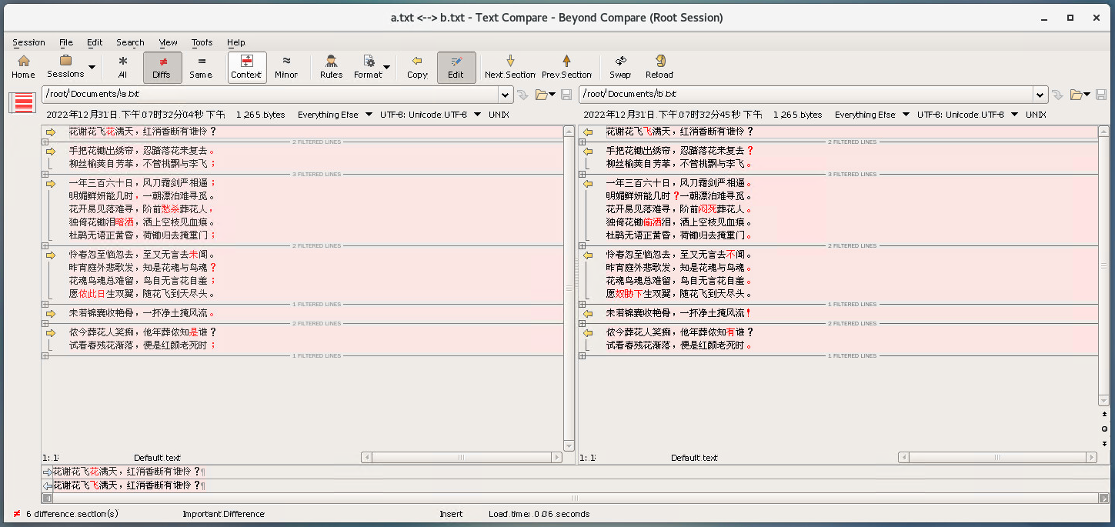Click copy-left arrow on right line 一年三百六十日
The height and width of the screenshot is (527, 1115).
(588, 183)
